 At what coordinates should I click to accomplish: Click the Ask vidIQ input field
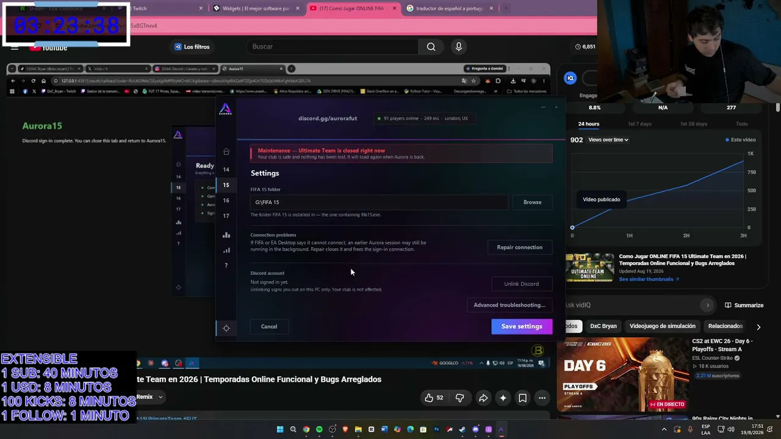[x=632, y=305]
